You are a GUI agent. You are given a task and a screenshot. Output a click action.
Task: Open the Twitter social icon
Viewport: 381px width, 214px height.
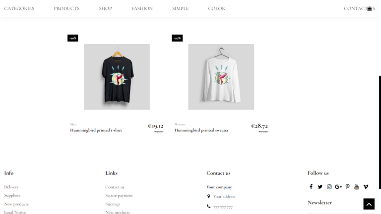[x=320, y=187]
